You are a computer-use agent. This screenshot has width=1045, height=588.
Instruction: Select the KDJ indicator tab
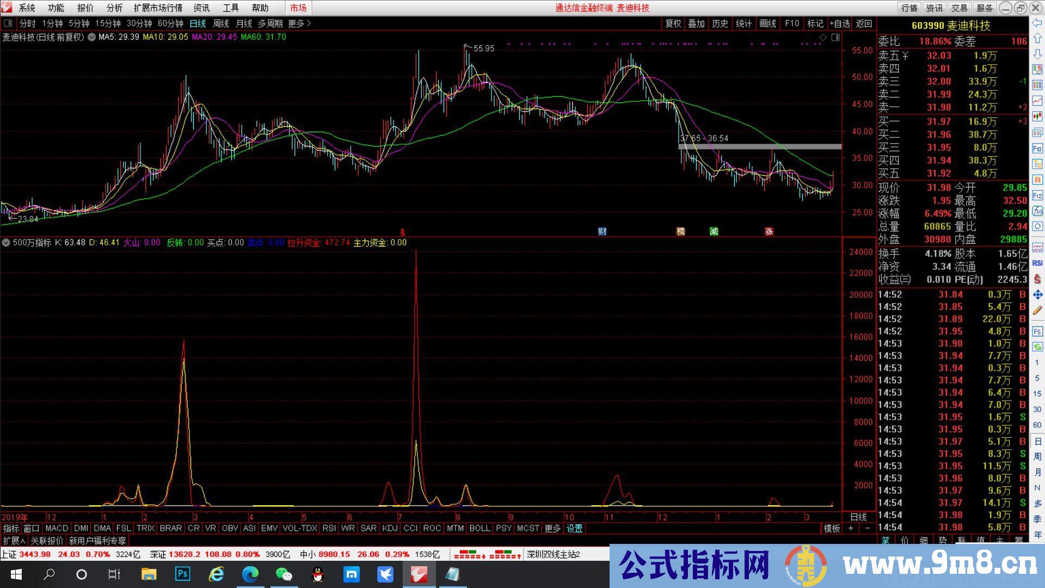click(390, 528)
